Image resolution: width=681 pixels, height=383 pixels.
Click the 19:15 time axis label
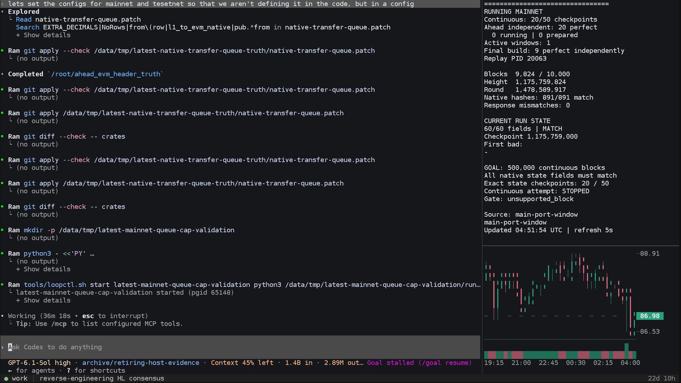pos(494,363)
